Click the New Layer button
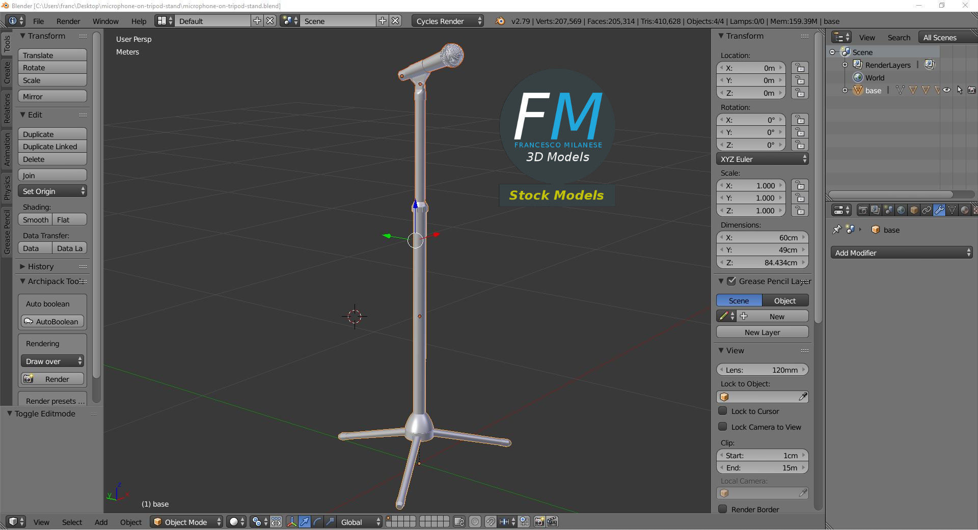This screenshot has height=530, width=978. coord(762,332)
